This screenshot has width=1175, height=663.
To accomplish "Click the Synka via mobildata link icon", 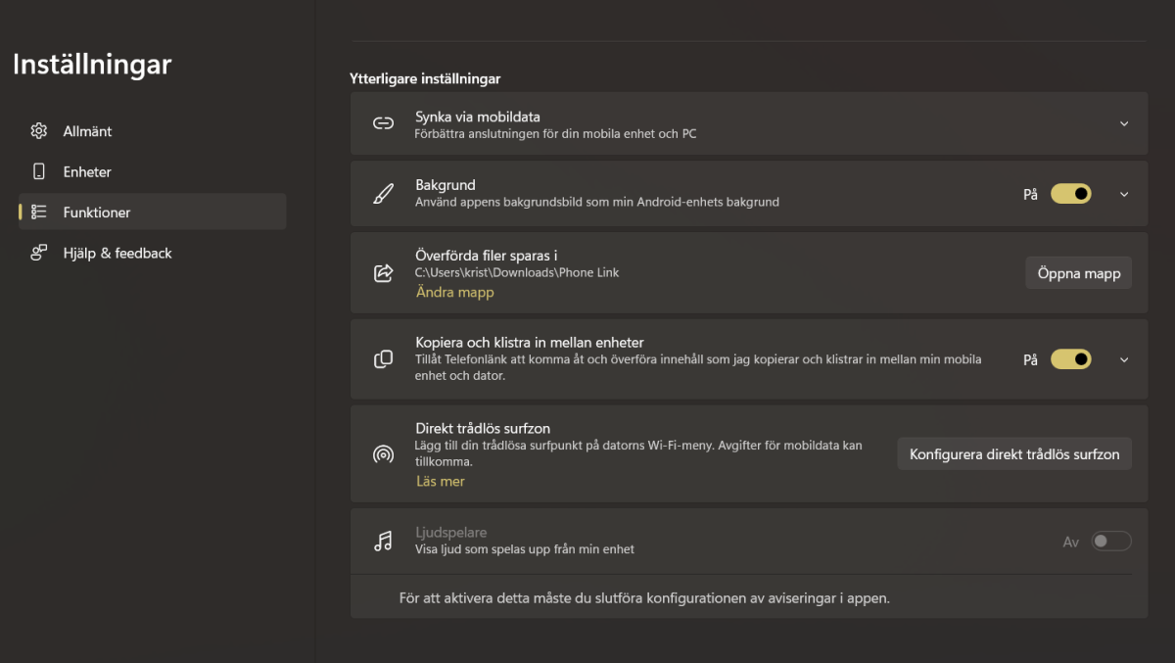I will (383, 123).
